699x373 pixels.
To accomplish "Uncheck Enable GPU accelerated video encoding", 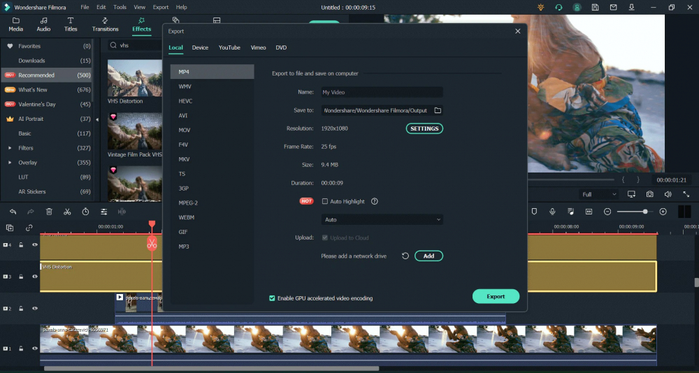I will pos(273,298).
